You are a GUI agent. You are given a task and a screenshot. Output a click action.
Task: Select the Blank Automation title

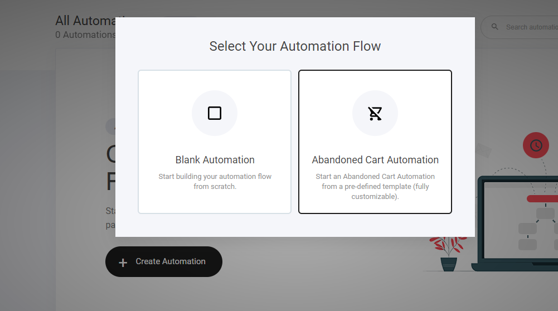tap(215, 160)
